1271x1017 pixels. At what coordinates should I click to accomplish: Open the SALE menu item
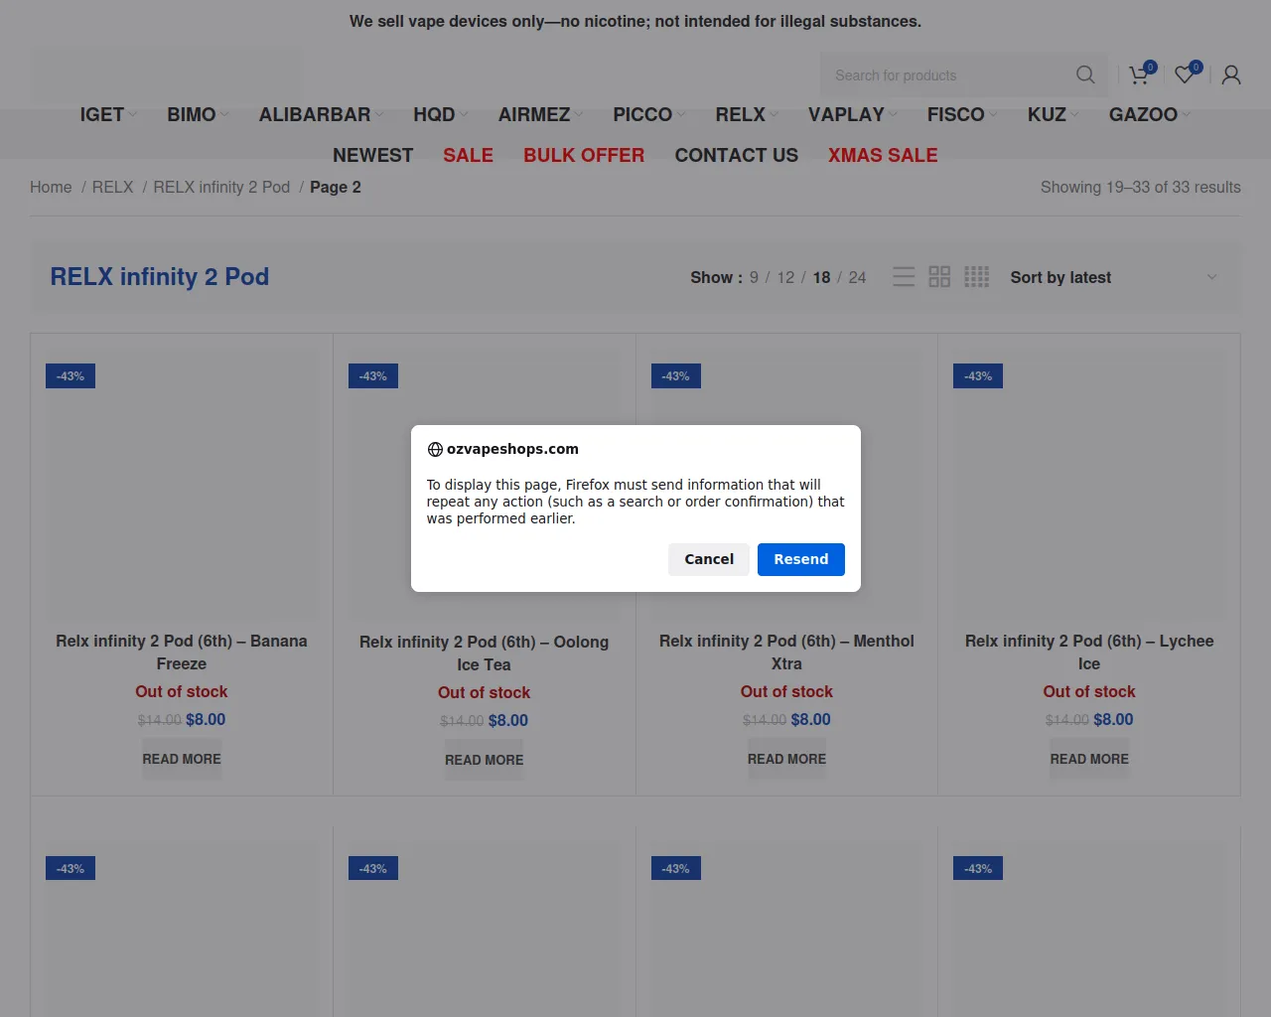tap(468, 155)
